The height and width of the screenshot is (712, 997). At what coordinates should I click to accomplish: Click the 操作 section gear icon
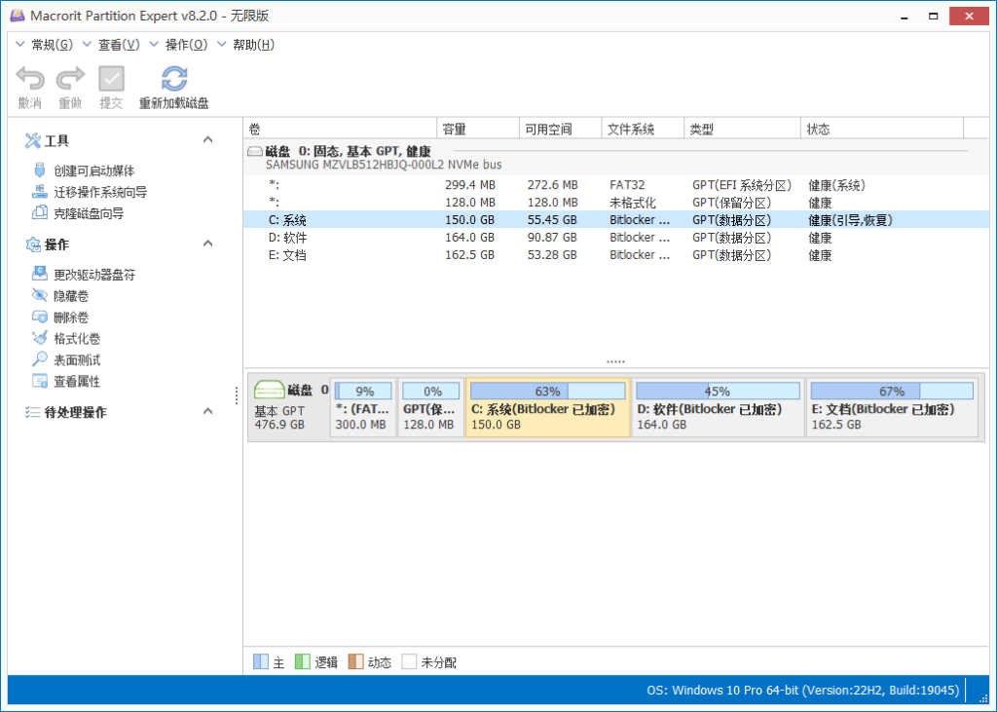[32, 244]
